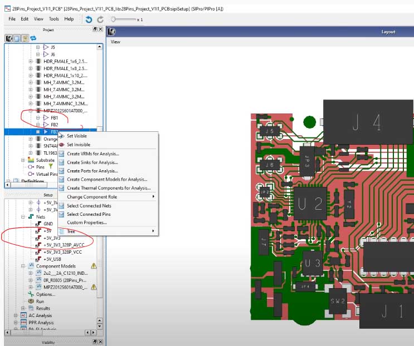
Task: Click the blue Undo arrow in toolbar
Action: [x=89, y=19]
